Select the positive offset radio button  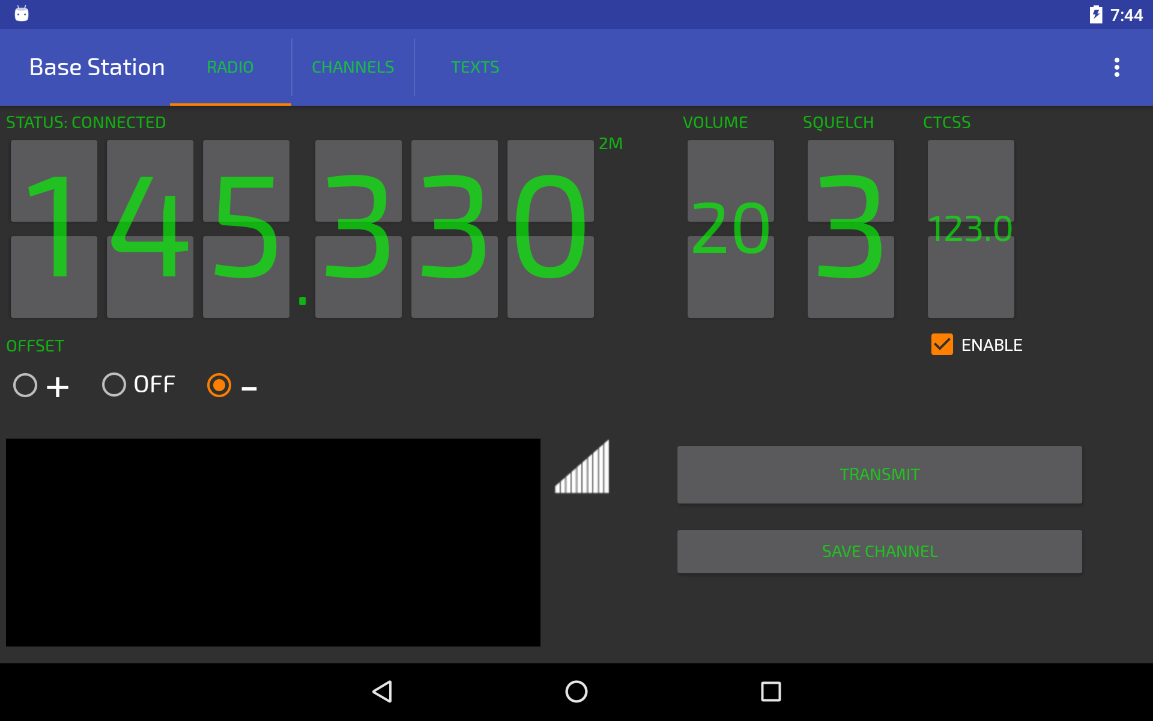tap(25, 385)
